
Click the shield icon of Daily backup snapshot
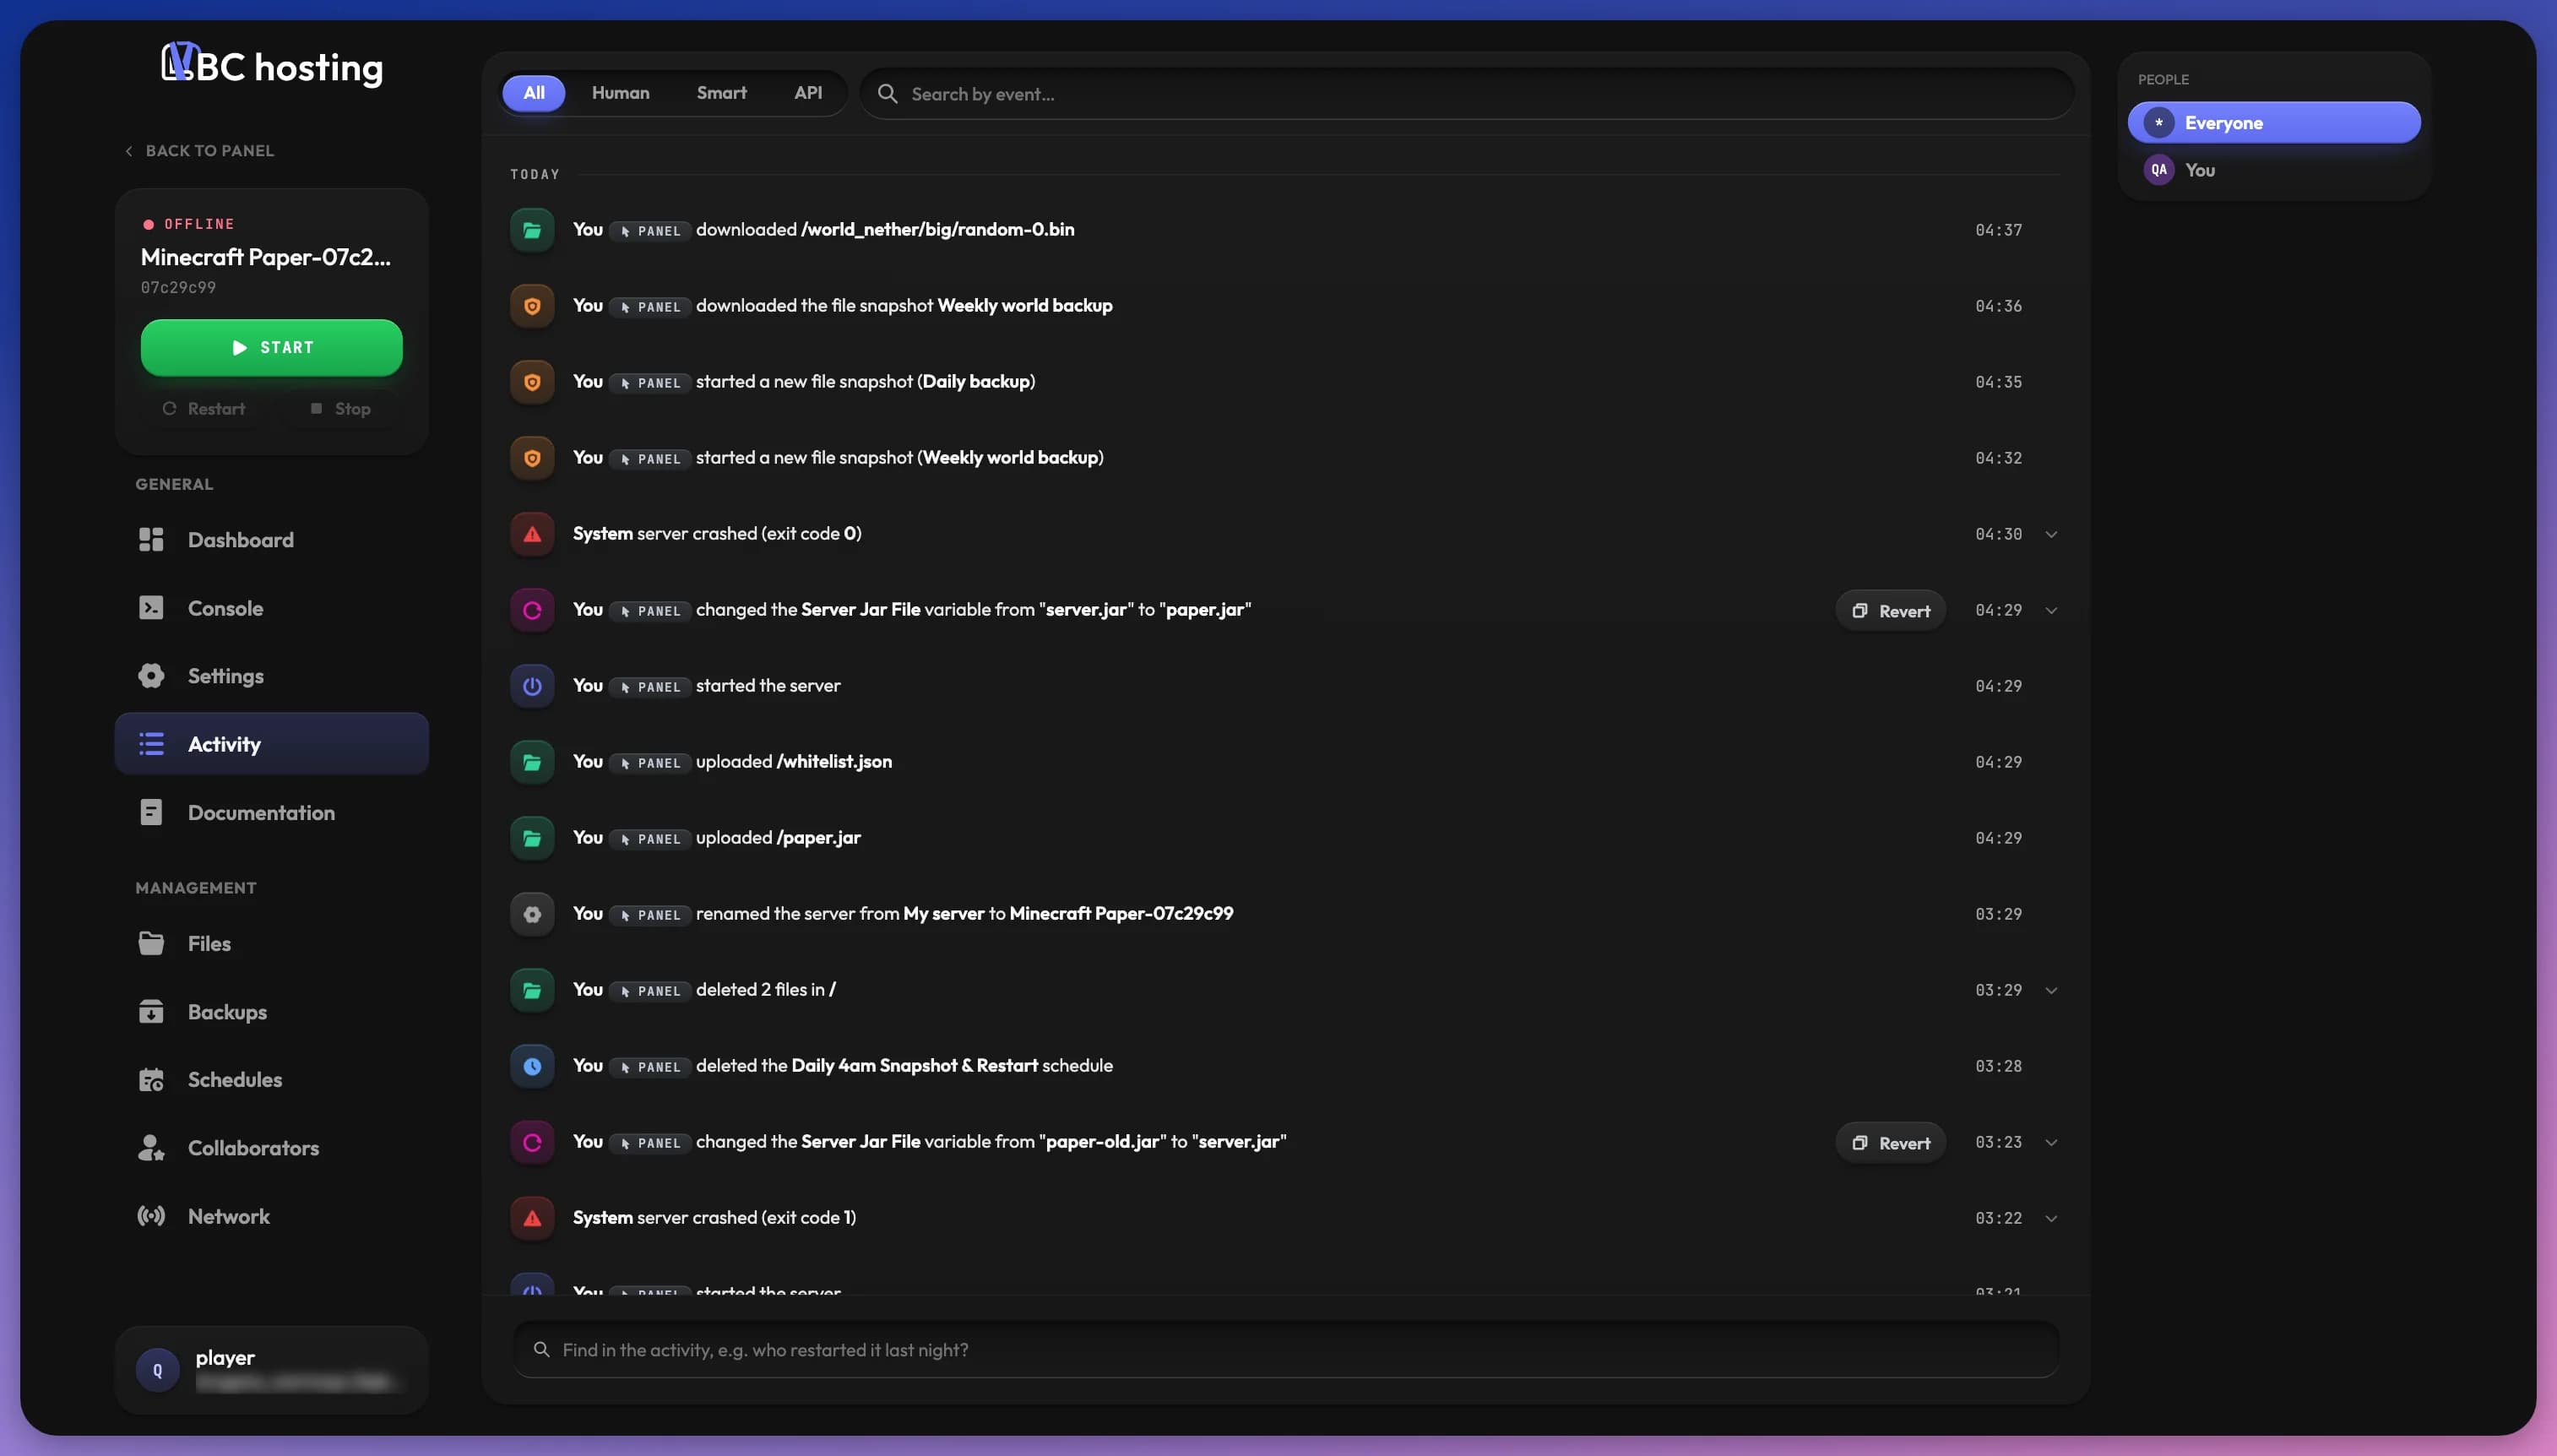(x=532, y=382)
